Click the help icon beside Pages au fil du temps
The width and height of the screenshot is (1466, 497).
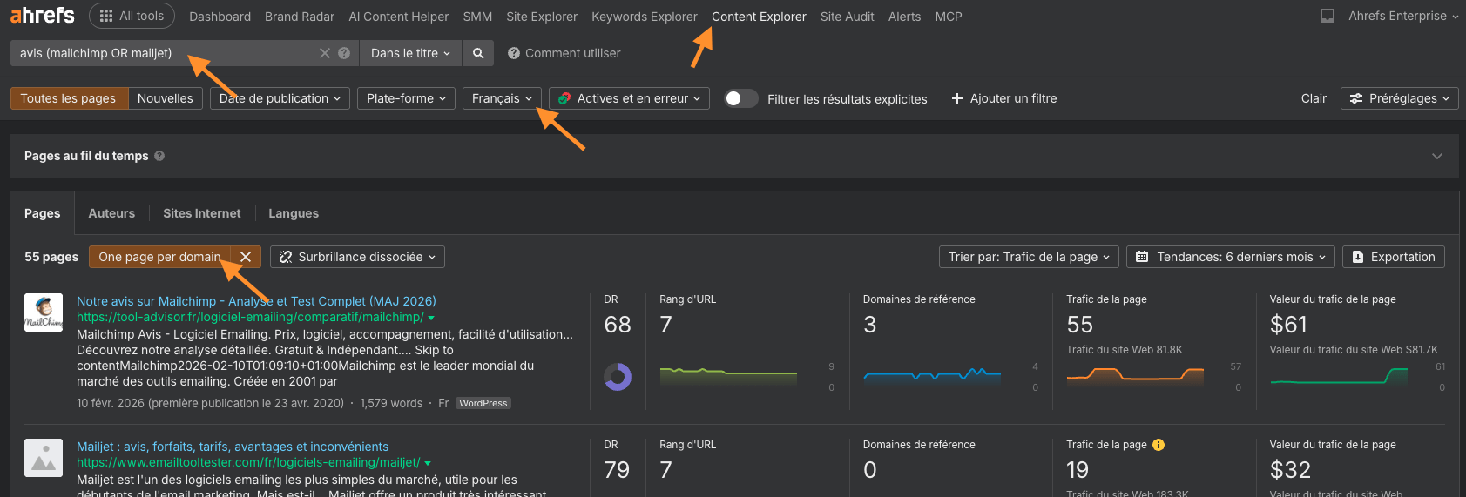click(159, 156)
